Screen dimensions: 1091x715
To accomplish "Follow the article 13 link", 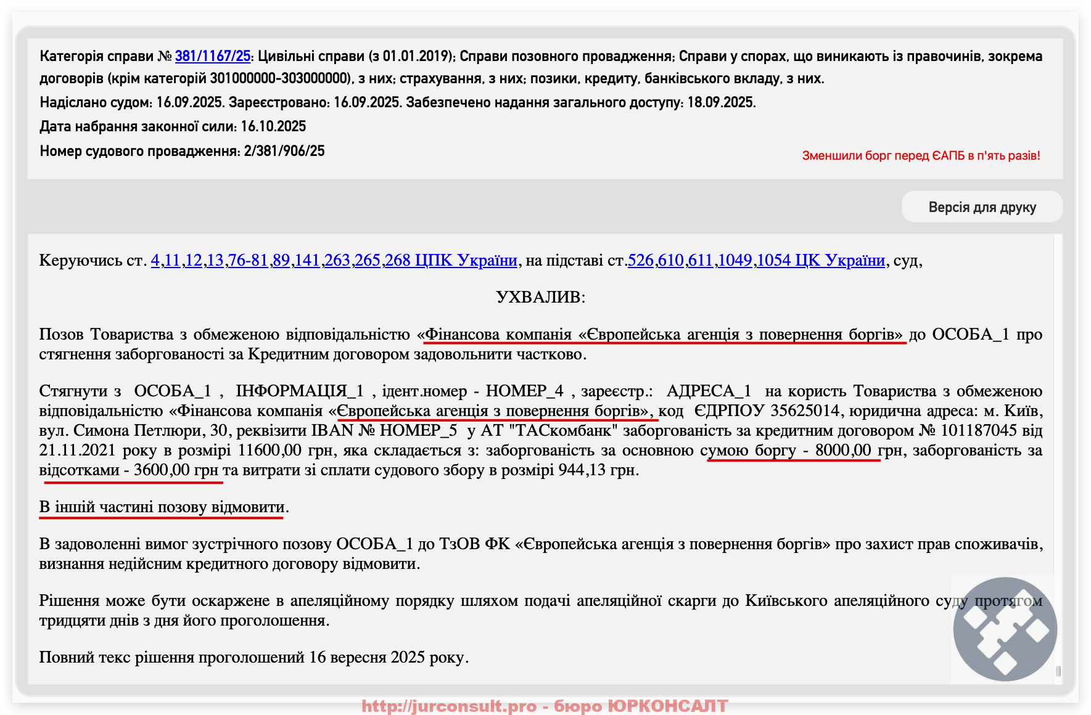I will (215, 261).
